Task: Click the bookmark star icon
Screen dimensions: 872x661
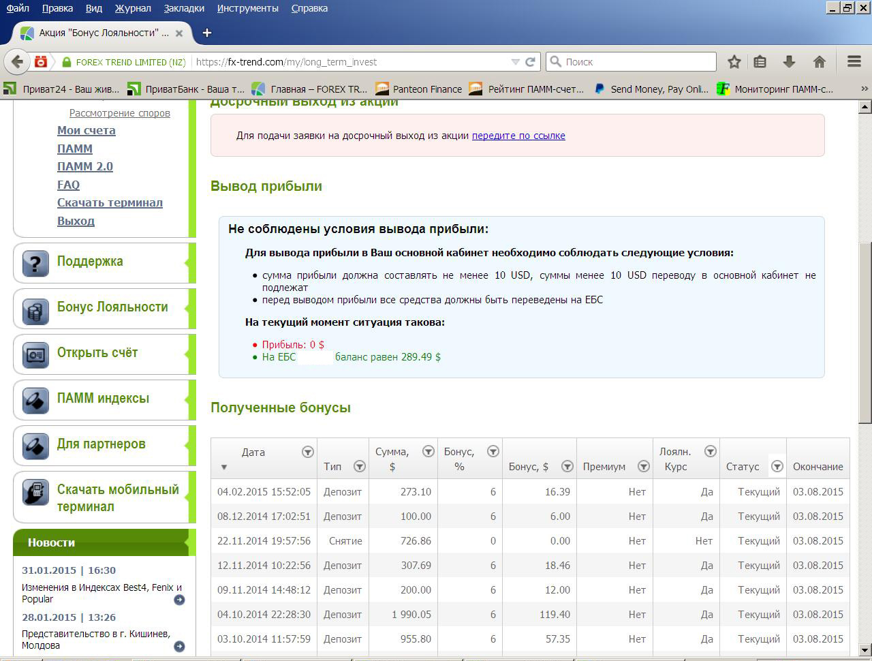Action: pos(734,62)
